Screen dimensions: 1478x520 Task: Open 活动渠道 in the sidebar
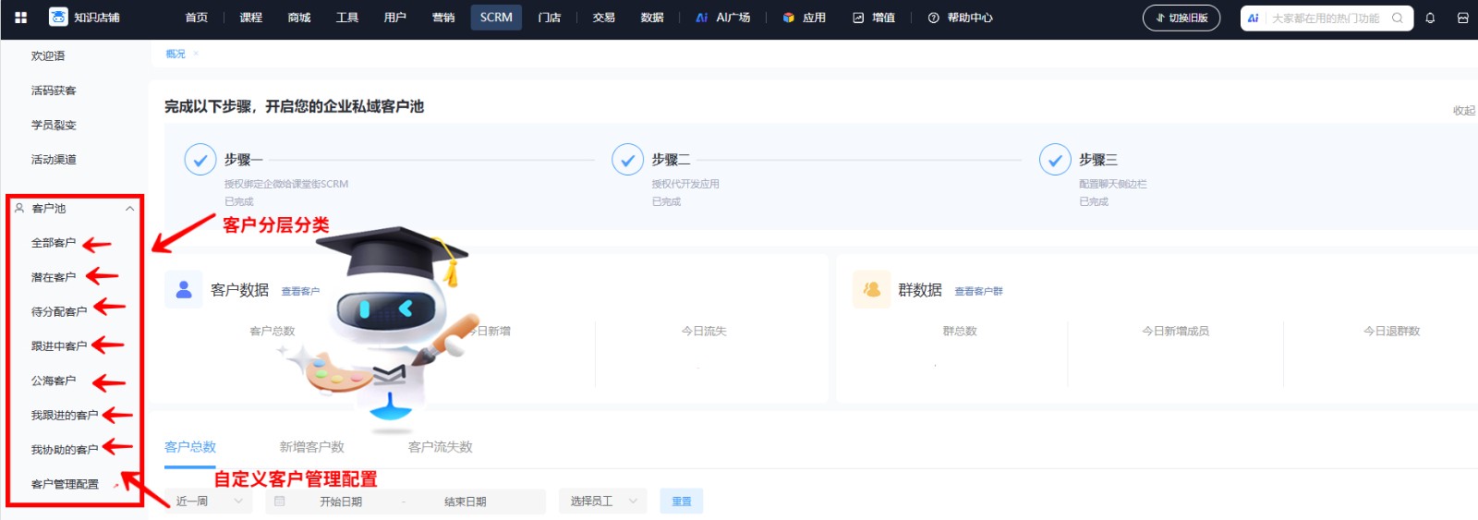coord(54,160)
